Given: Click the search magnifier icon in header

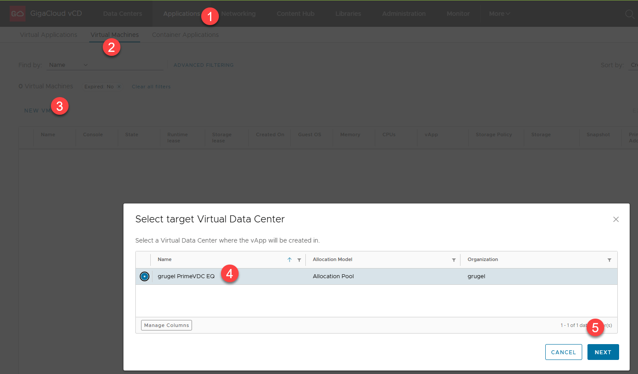Looking at the screenshot, I should click(629, 14).
